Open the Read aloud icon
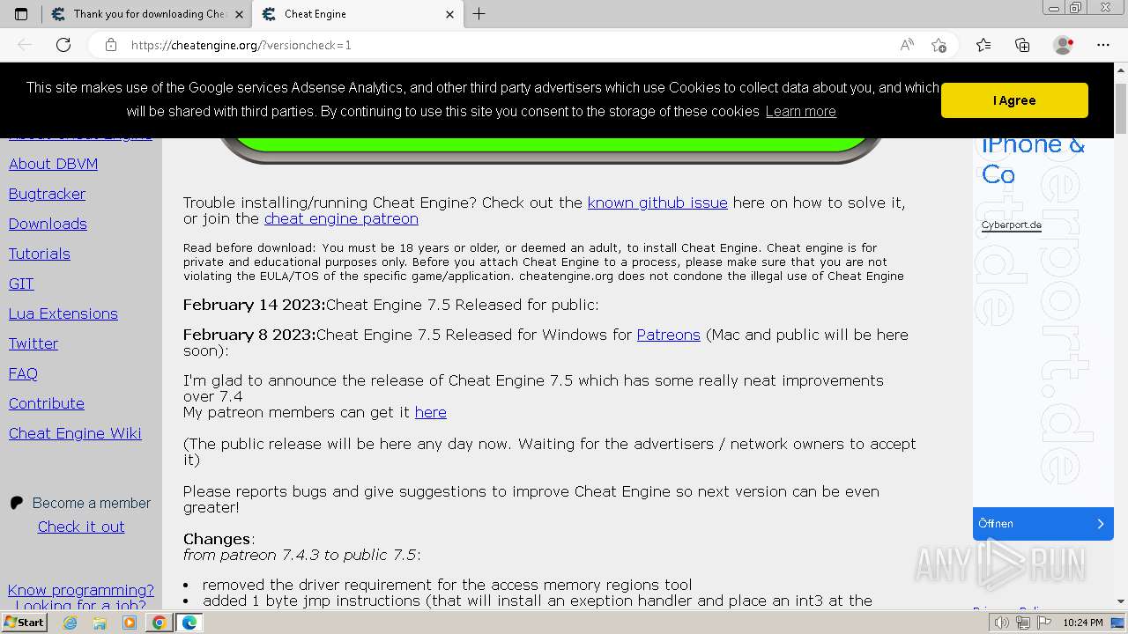The height and width of the screenshot is (634, 1128). point(907,45)
